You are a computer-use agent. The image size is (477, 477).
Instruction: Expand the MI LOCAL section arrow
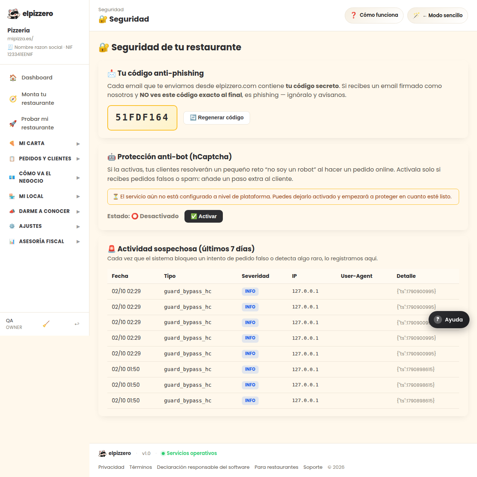pos(78,196)
